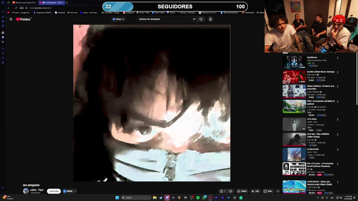Image resolution: width=358 pixels, height=201 pixels.
Task: Open Boiler Room Santiago thumbnail
Action: pyautogui.click(x=294, y=77)
